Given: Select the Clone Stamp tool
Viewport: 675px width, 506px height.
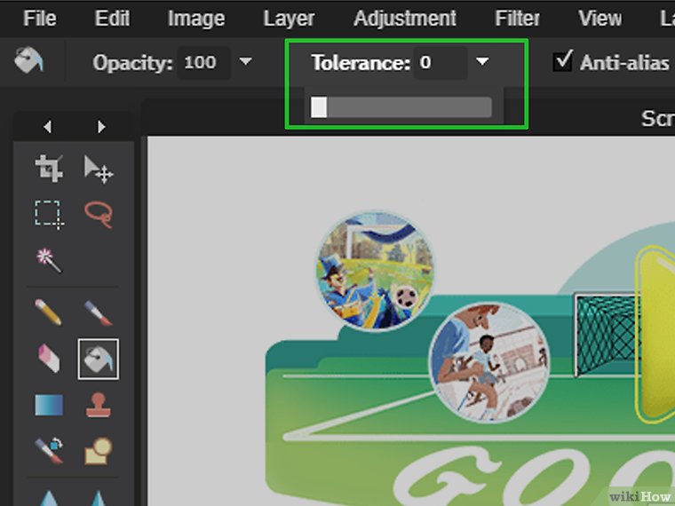Looking at the screenshot, I should (98, 406).
